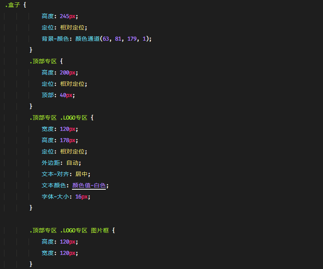Click the '颜色通道' function name
Image resolution: width=323 pixels, height=269 pixels.
click(88, 39)
